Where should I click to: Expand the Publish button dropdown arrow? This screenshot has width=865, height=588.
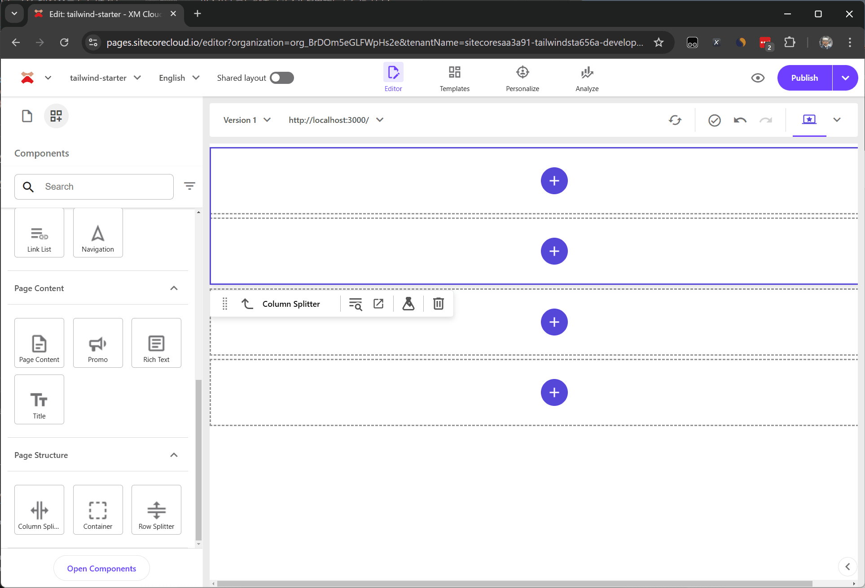coord(845,78)
